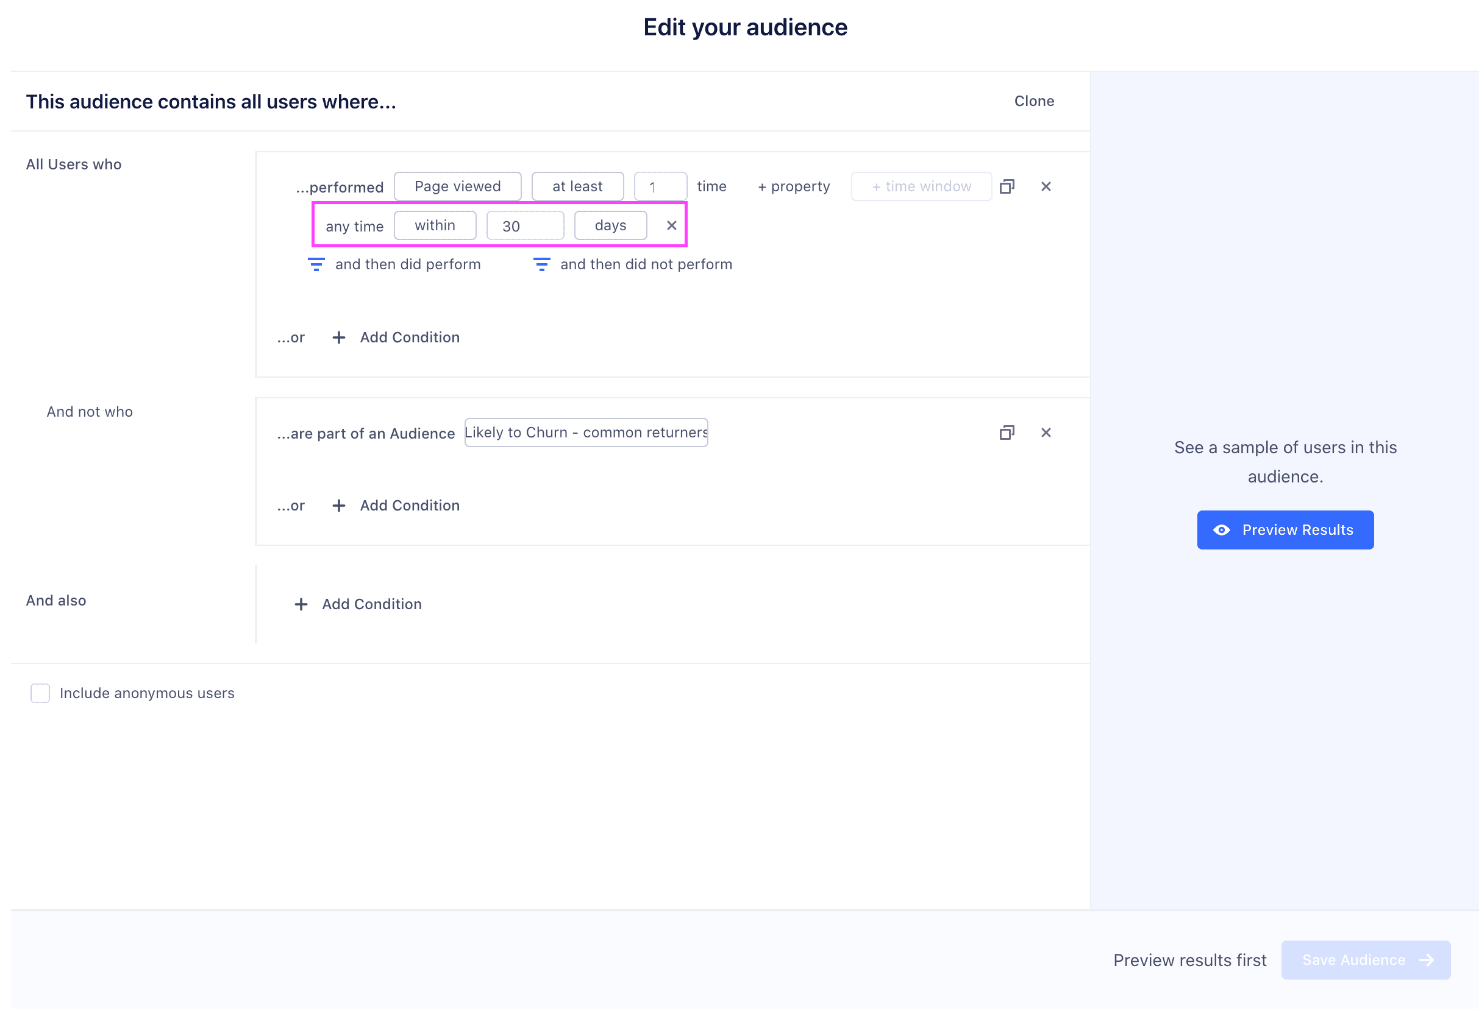This screenshot has width=1479, height=1010.
Task: Edit the "30" time window value
Action: pyautogui.click(x=524, y=225)
